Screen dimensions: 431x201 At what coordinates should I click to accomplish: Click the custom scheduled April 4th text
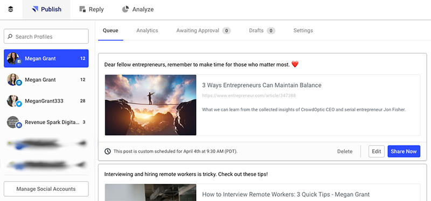[x=176, y=152]
